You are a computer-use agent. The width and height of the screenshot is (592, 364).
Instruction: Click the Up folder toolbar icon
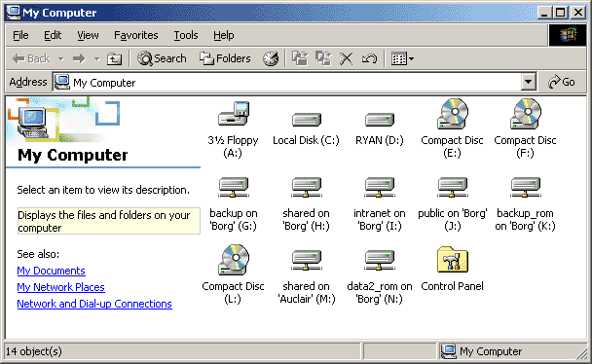[x=114, y=58]
